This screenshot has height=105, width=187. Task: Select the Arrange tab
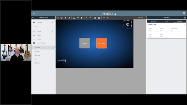[180, 21]
